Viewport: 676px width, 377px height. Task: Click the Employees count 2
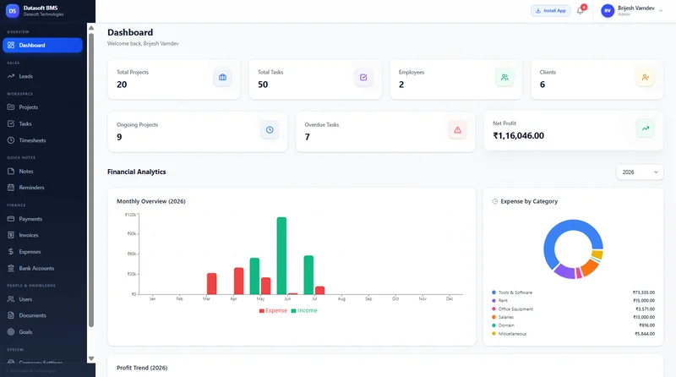pyautogui.click(x=401, y=85)
